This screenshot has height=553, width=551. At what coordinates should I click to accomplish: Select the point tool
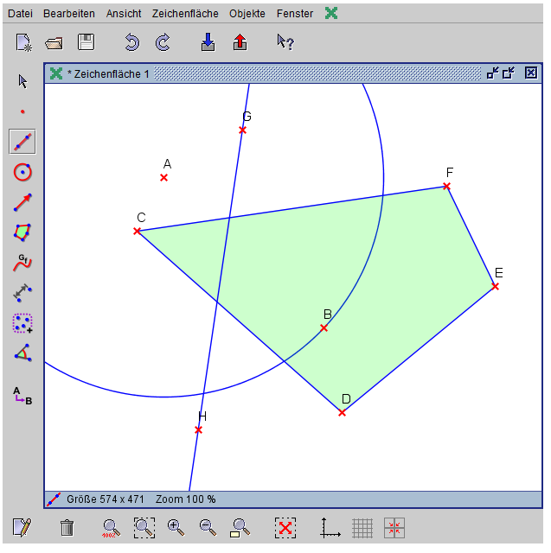coord(22,111)
